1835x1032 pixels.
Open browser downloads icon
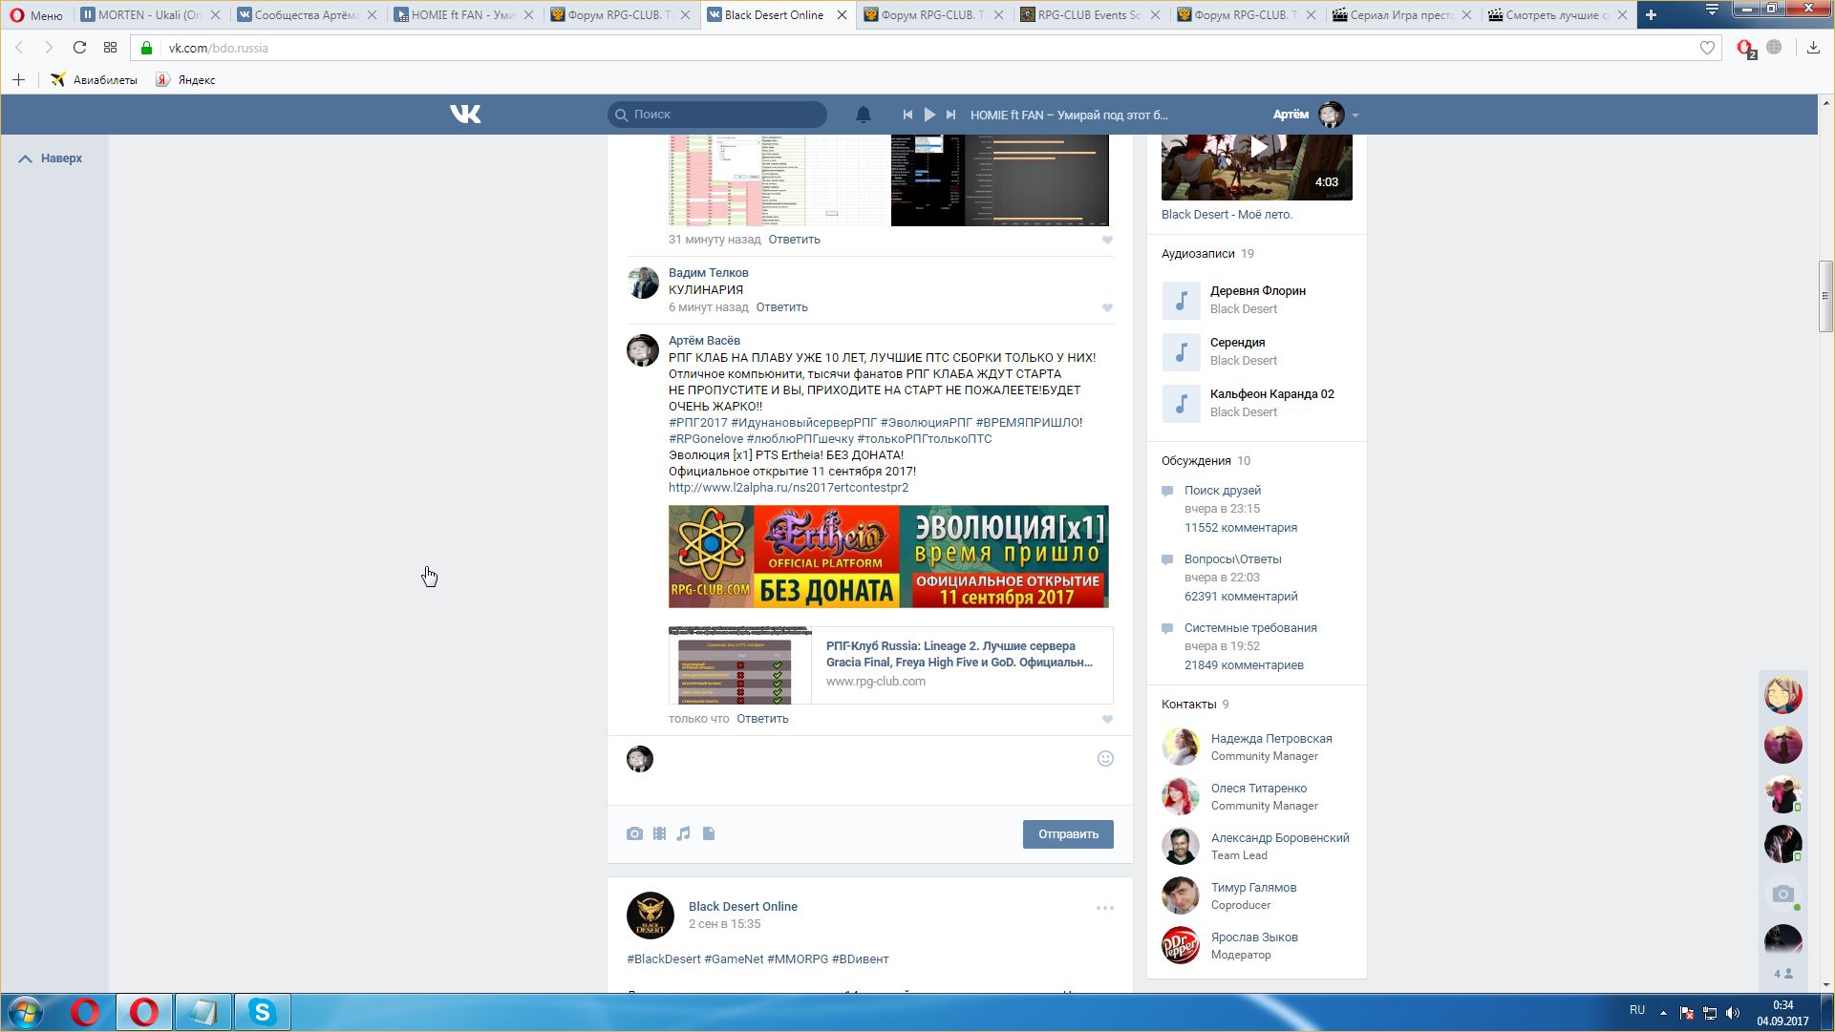[1813, 48]
